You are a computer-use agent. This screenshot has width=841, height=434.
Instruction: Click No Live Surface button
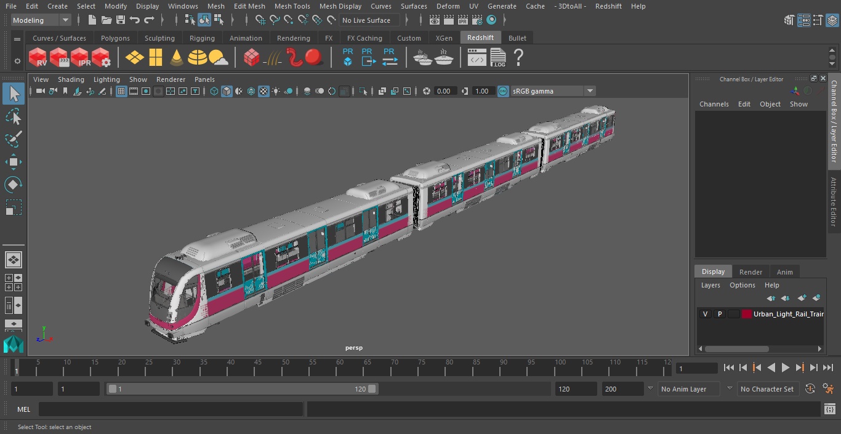tap(370, 20)
